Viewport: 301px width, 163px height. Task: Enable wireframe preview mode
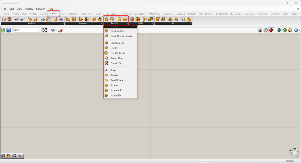(266, 30)
